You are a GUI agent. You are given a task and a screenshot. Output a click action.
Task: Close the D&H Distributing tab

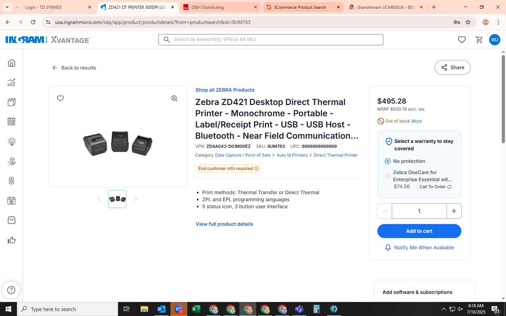pyautogui.click(x=255, y=7)
